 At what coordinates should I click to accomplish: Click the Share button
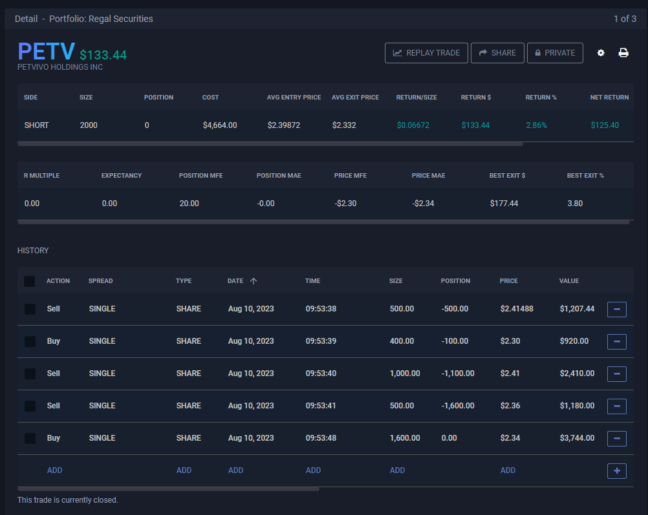[x=497, y=53]
